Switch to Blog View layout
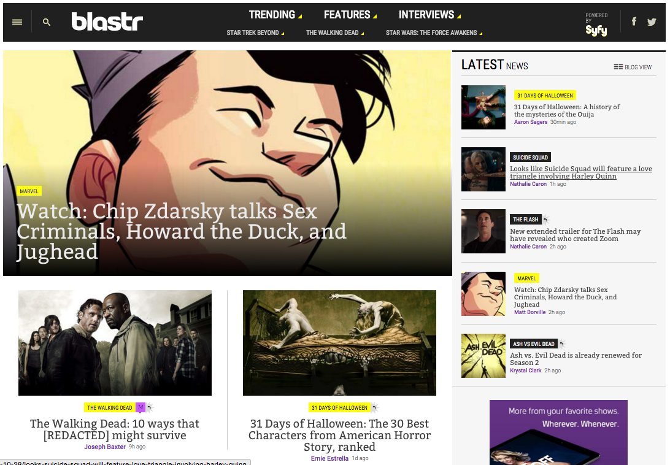The width and height of the screenshot is (670, 465). pos(633,67)
